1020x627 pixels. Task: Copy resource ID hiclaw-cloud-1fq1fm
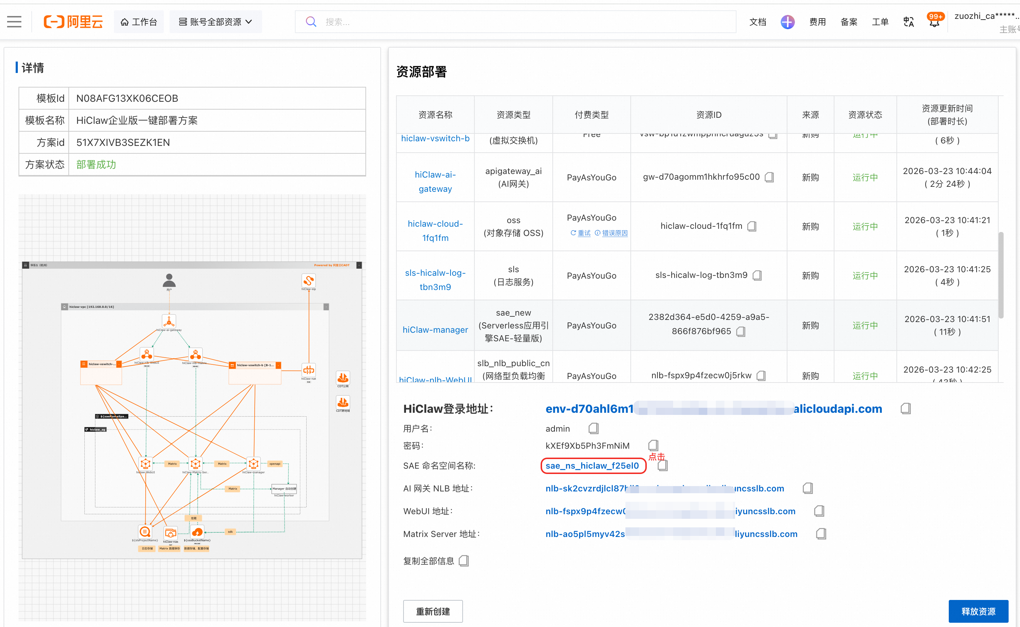(x=752, y=226)
